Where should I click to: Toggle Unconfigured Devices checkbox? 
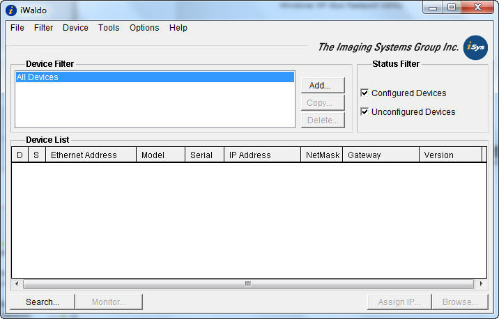click(364, 111)
